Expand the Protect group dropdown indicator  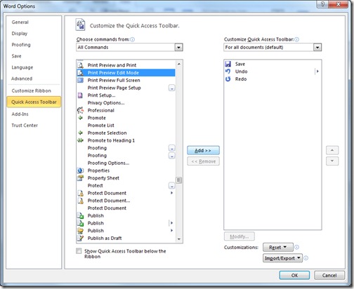pyautogui.click(x=172, y=186)
